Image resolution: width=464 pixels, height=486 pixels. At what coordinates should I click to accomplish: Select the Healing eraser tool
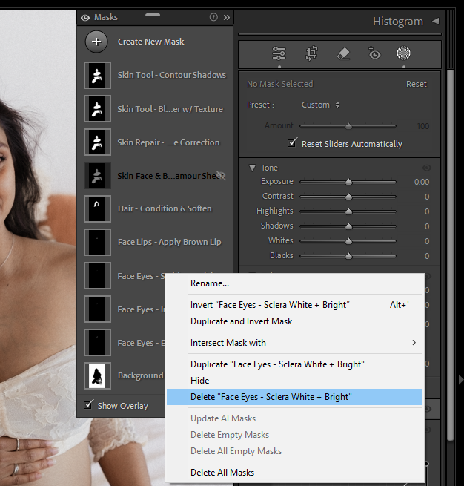point(342,53)
